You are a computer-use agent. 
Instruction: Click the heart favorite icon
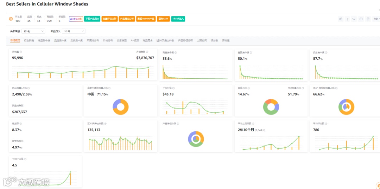[354, 19]
